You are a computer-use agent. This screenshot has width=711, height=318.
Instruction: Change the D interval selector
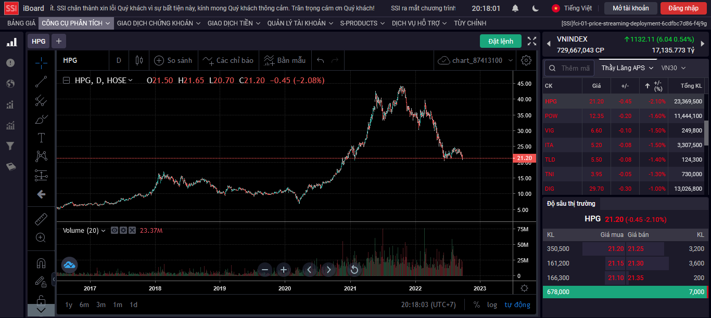tap(119, 60)
